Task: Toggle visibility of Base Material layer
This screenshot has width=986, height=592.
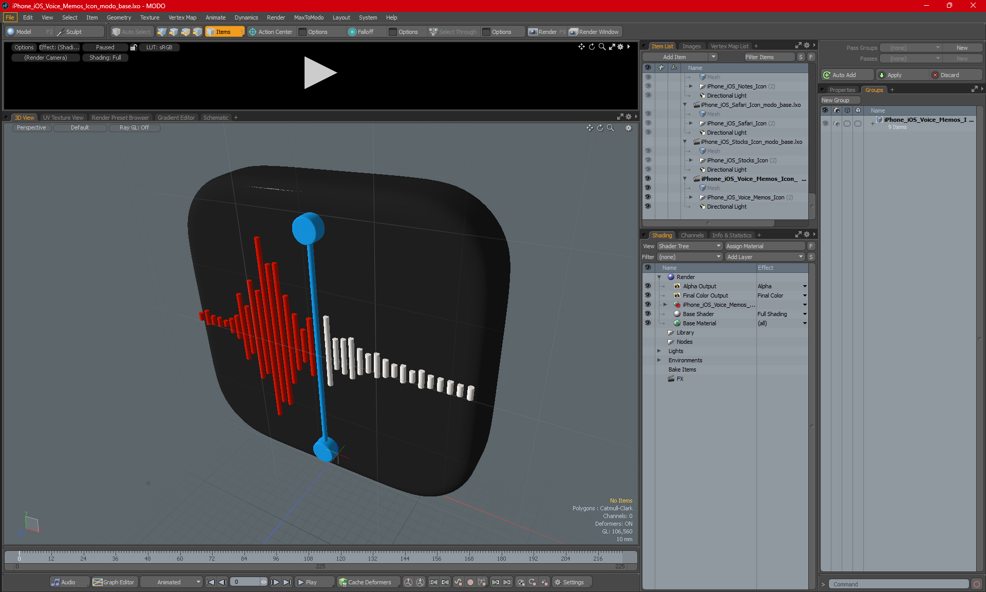Action: pyautogui.click(x=648, y=323)
